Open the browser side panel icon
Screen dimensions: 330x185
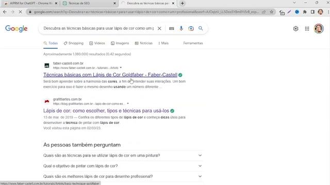point(312,12)
